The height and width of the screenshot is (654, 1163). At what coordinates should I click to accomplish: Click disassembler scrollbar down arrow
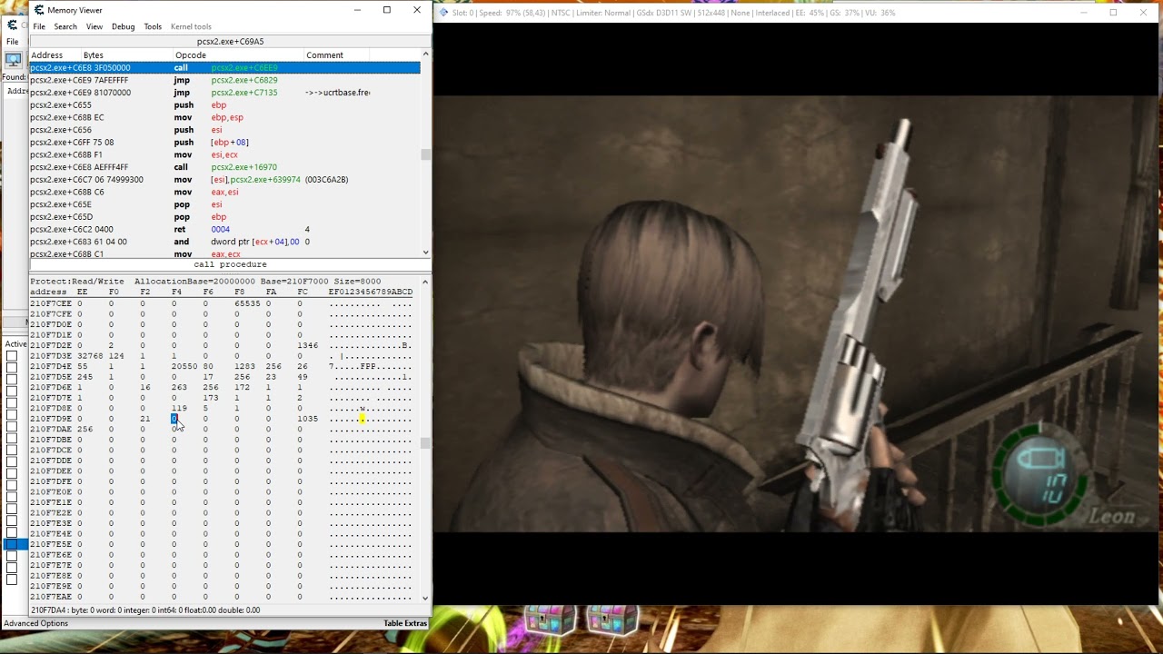[x=425, y=253]
